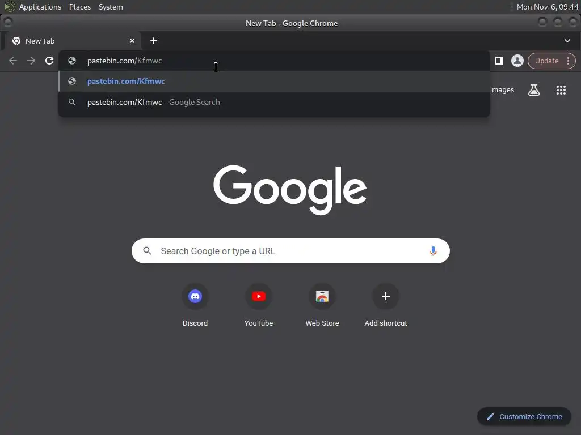
Task: Reload the current page
Action: coord(49,61)
